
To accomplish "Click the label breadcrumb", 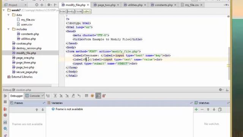I will point(87,11).
